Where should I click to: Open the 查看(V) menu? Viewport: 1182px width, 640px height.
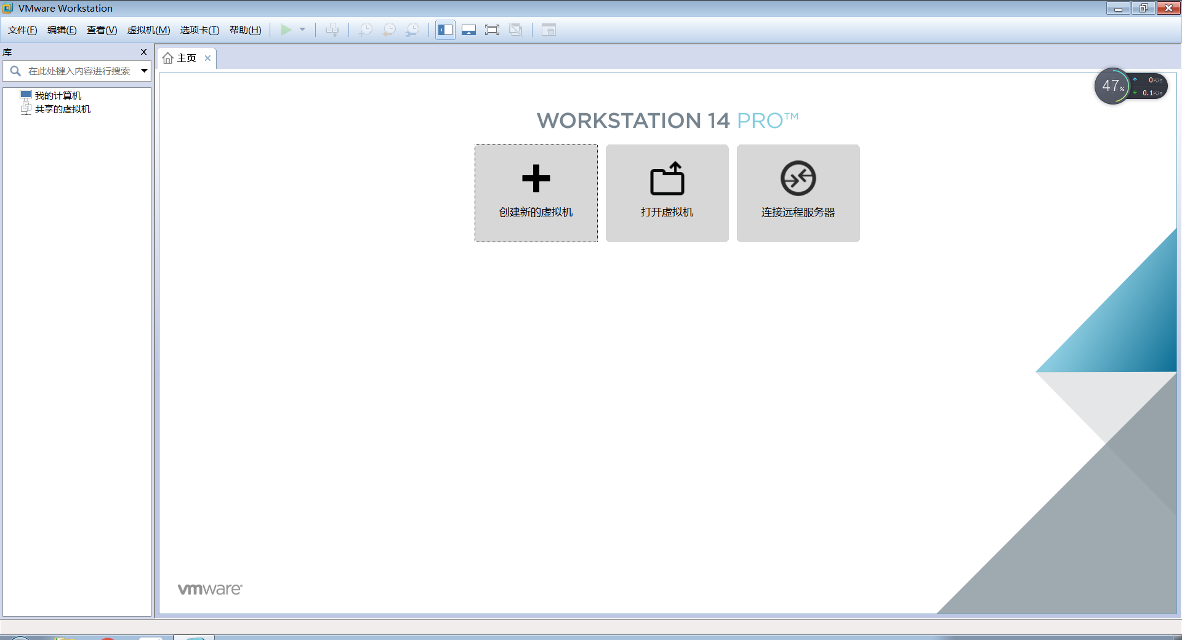tap(102, 30)
